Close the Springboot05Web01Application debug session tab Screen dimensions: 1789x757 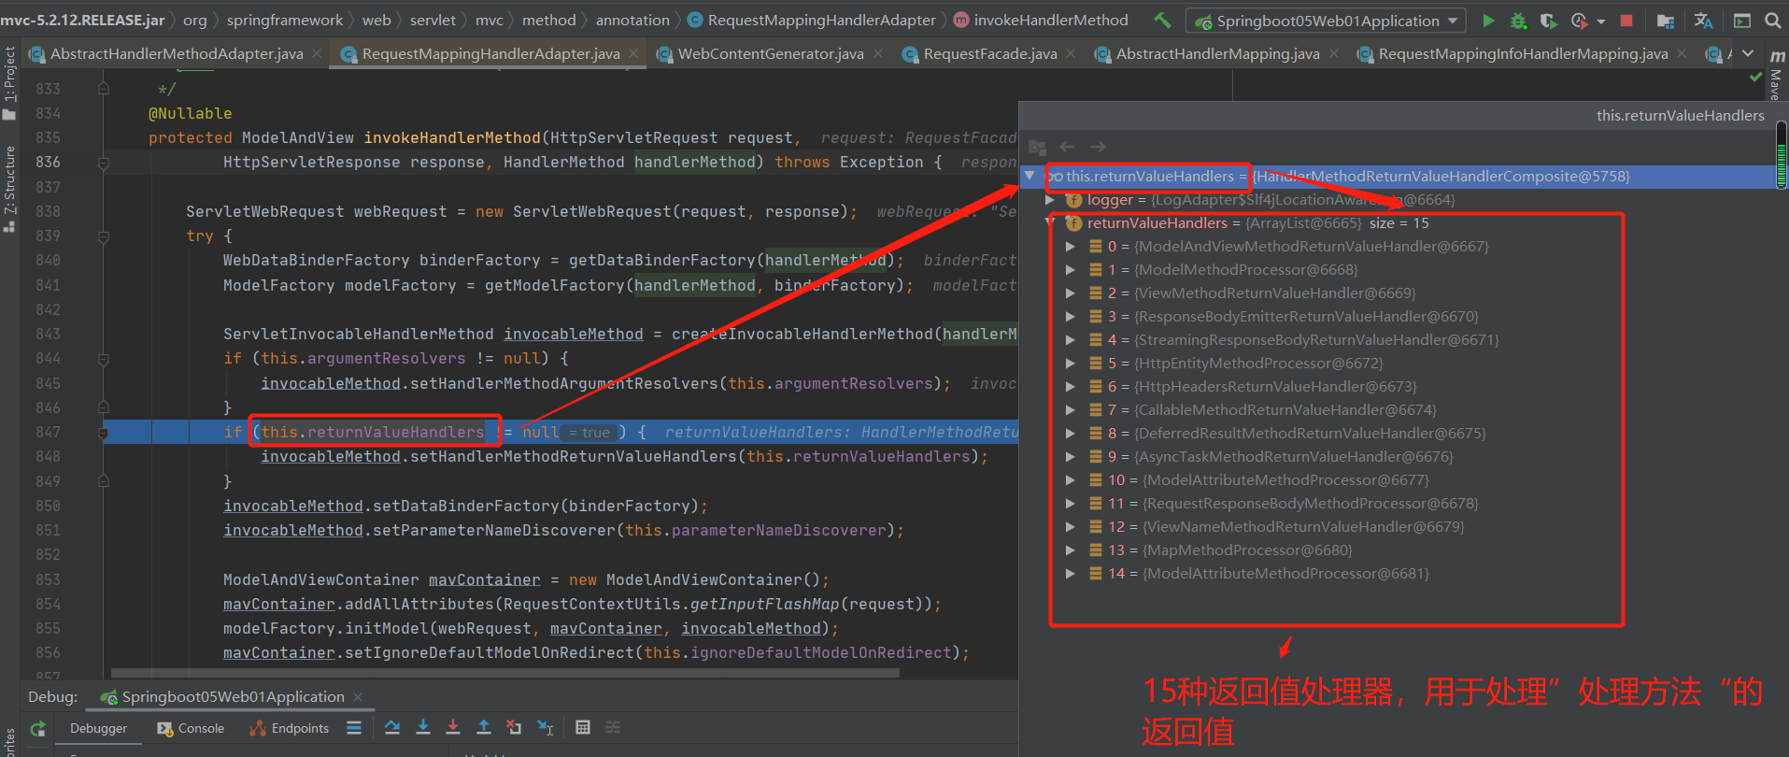(x=358, y=697)
